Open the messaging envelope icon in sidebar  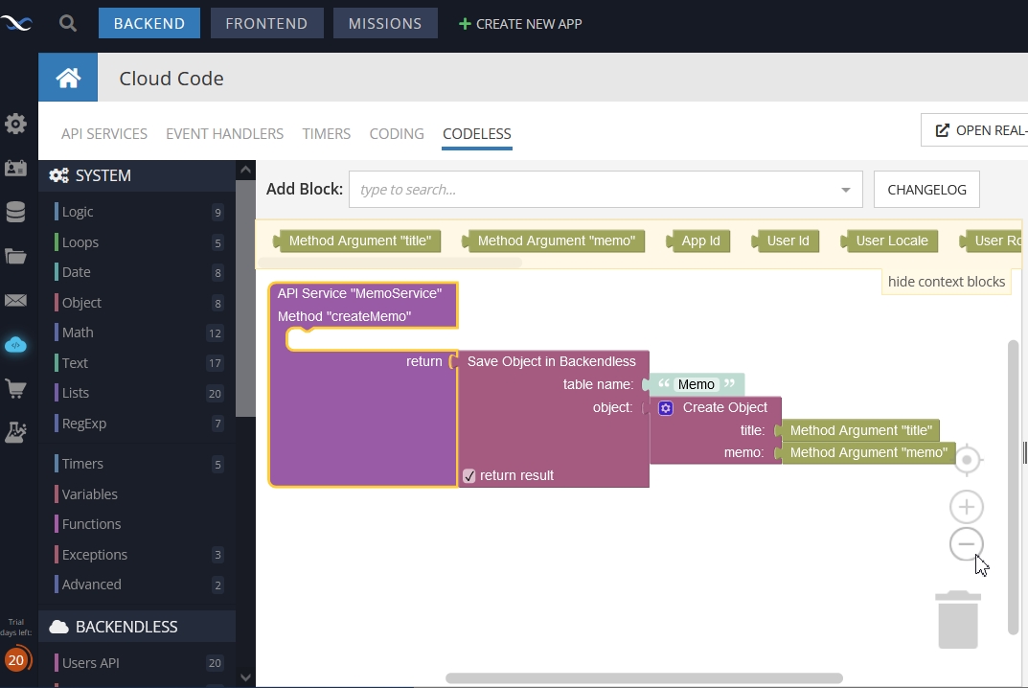coord(15,300)
